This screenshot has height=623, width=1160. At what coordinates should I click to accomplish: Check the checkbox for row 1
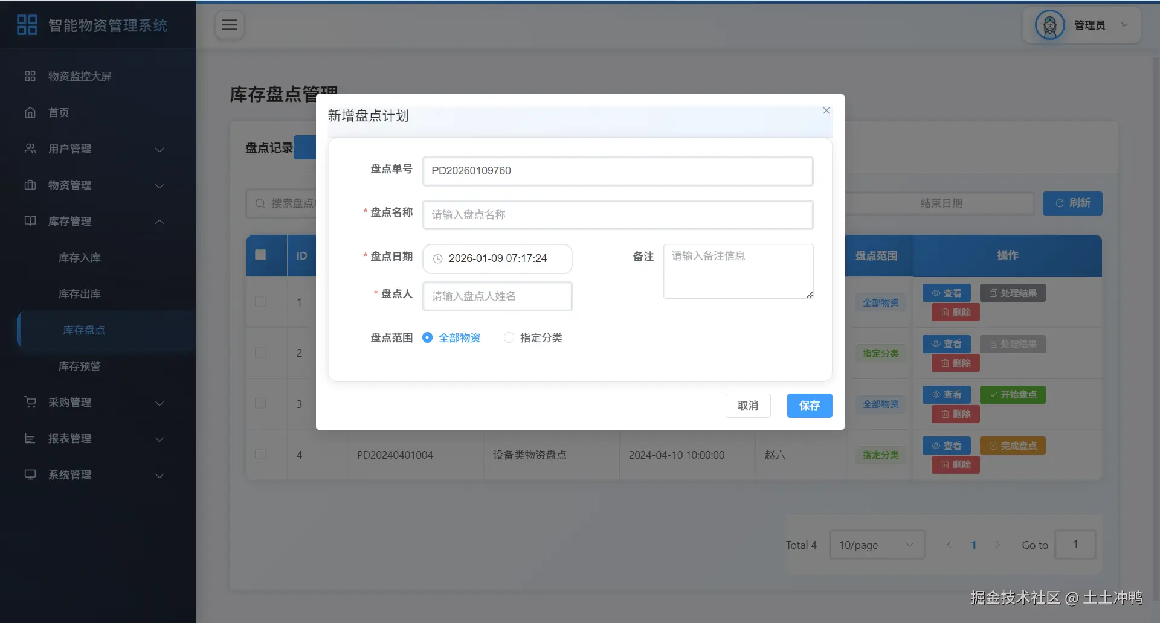[261, 302]
